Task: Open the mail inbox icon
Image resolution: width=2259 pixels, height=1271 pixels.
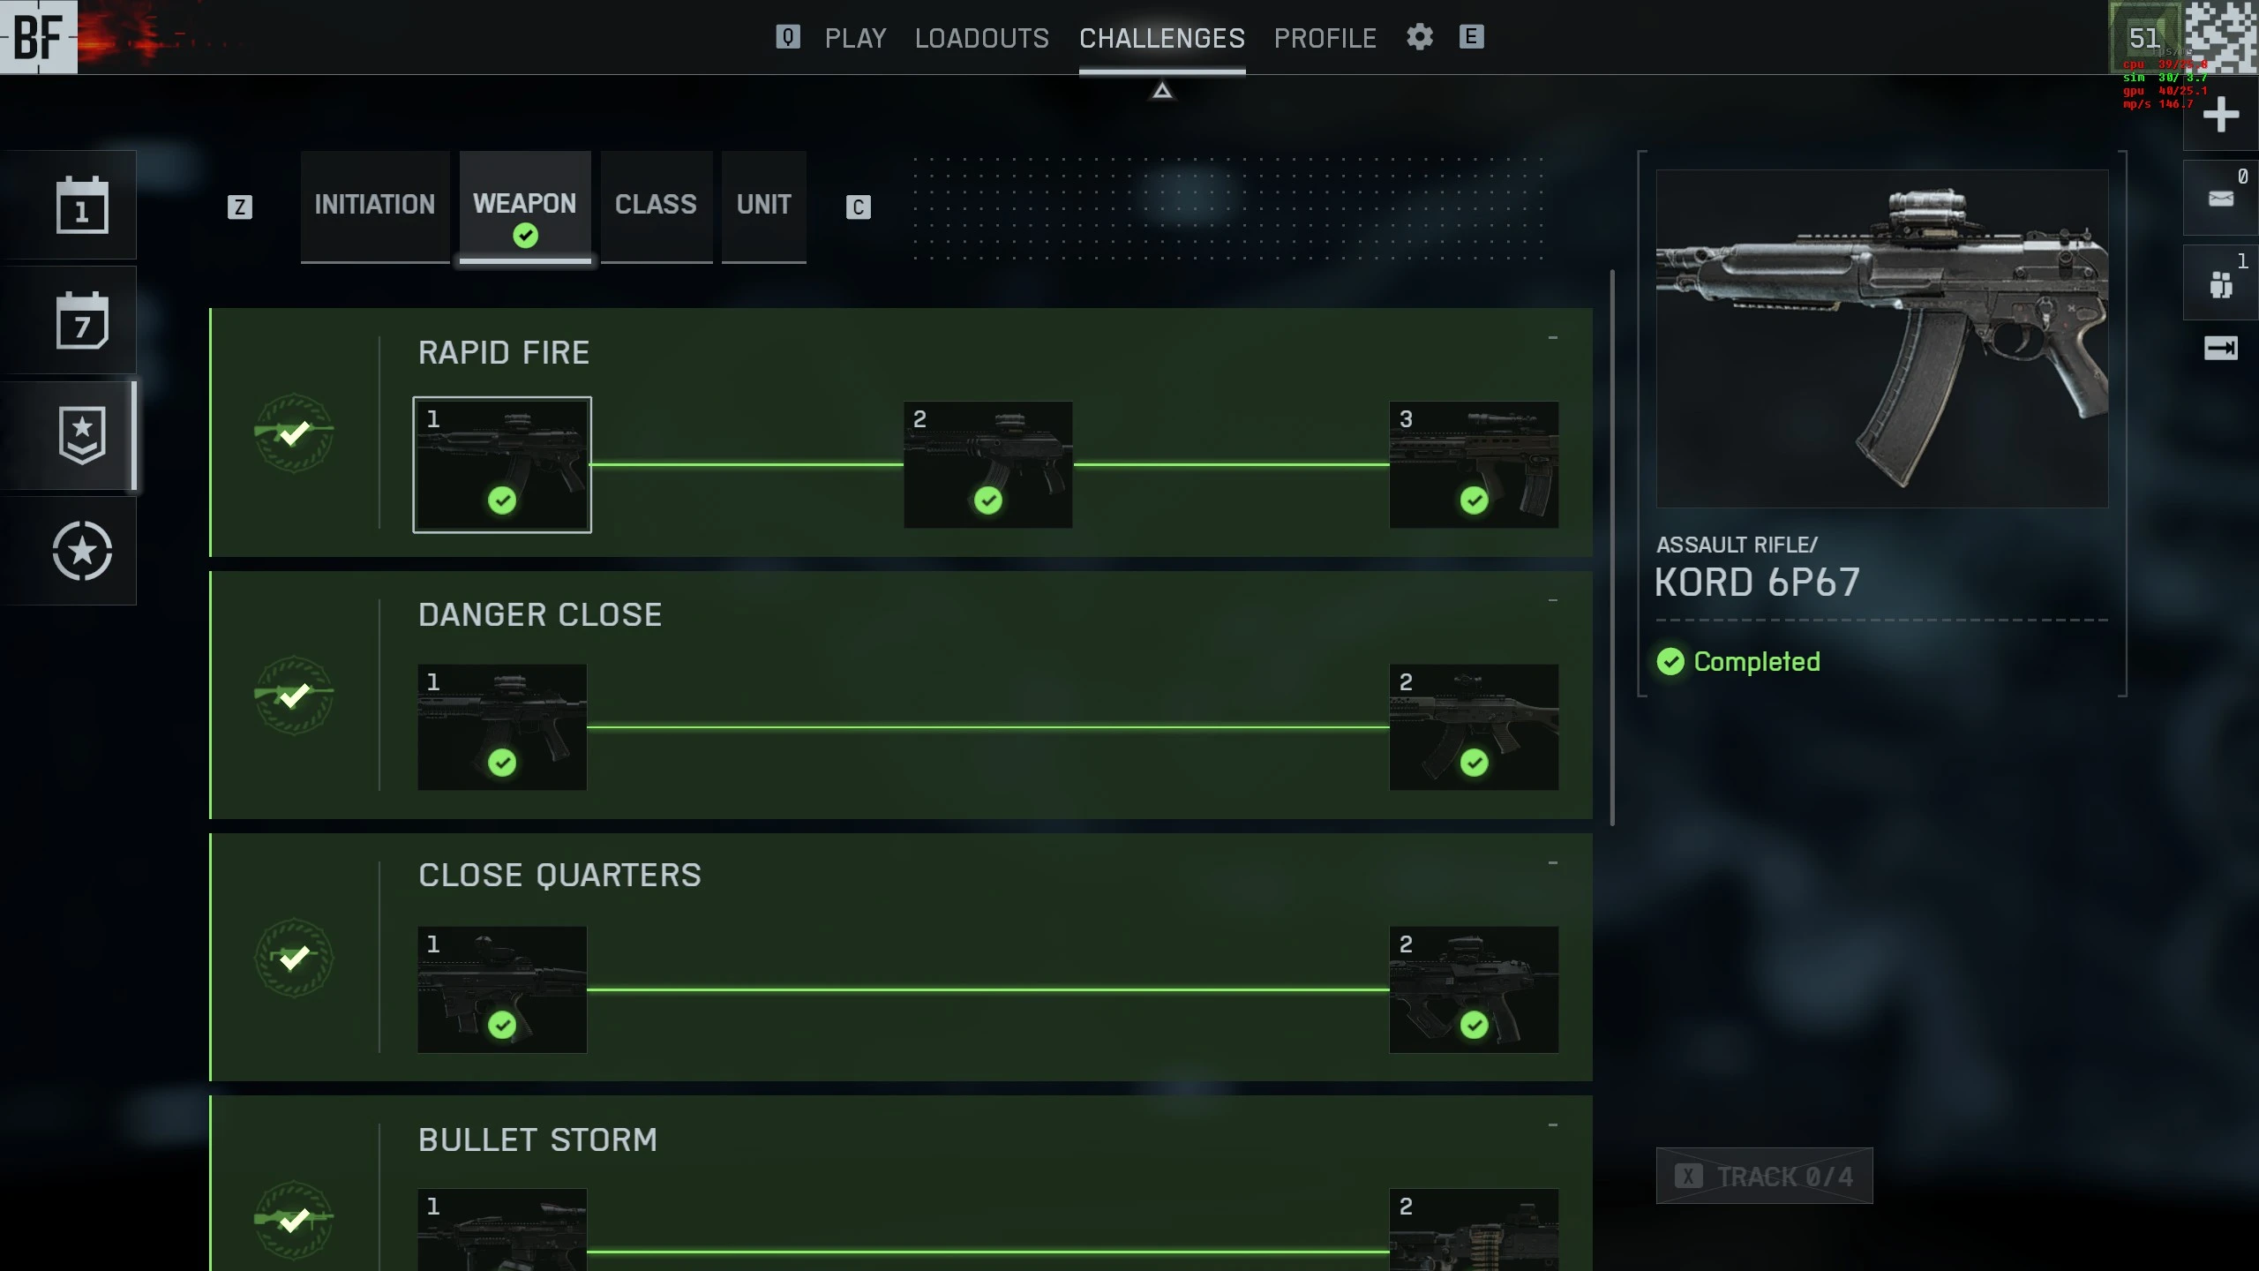Action: click(2220, 199)
